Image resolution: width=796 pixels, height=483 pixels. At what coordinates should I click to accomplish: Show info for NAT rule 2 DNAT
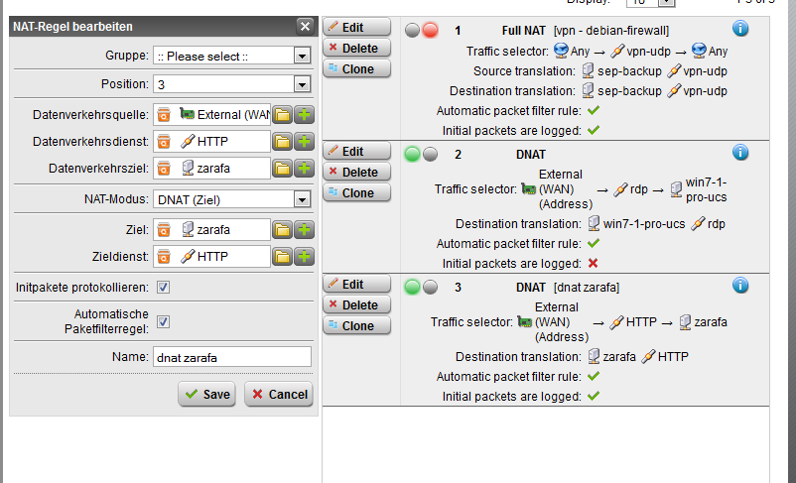[740, 152]
